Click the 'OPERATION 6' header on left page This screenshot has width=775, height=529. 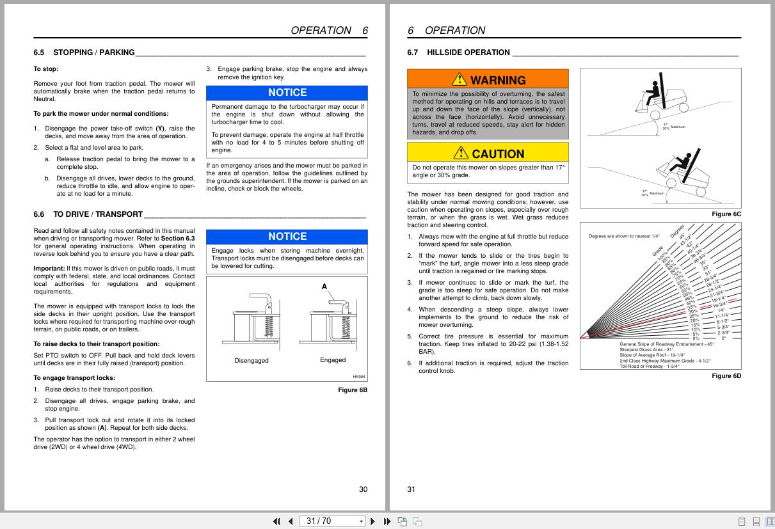coord(329,30)
